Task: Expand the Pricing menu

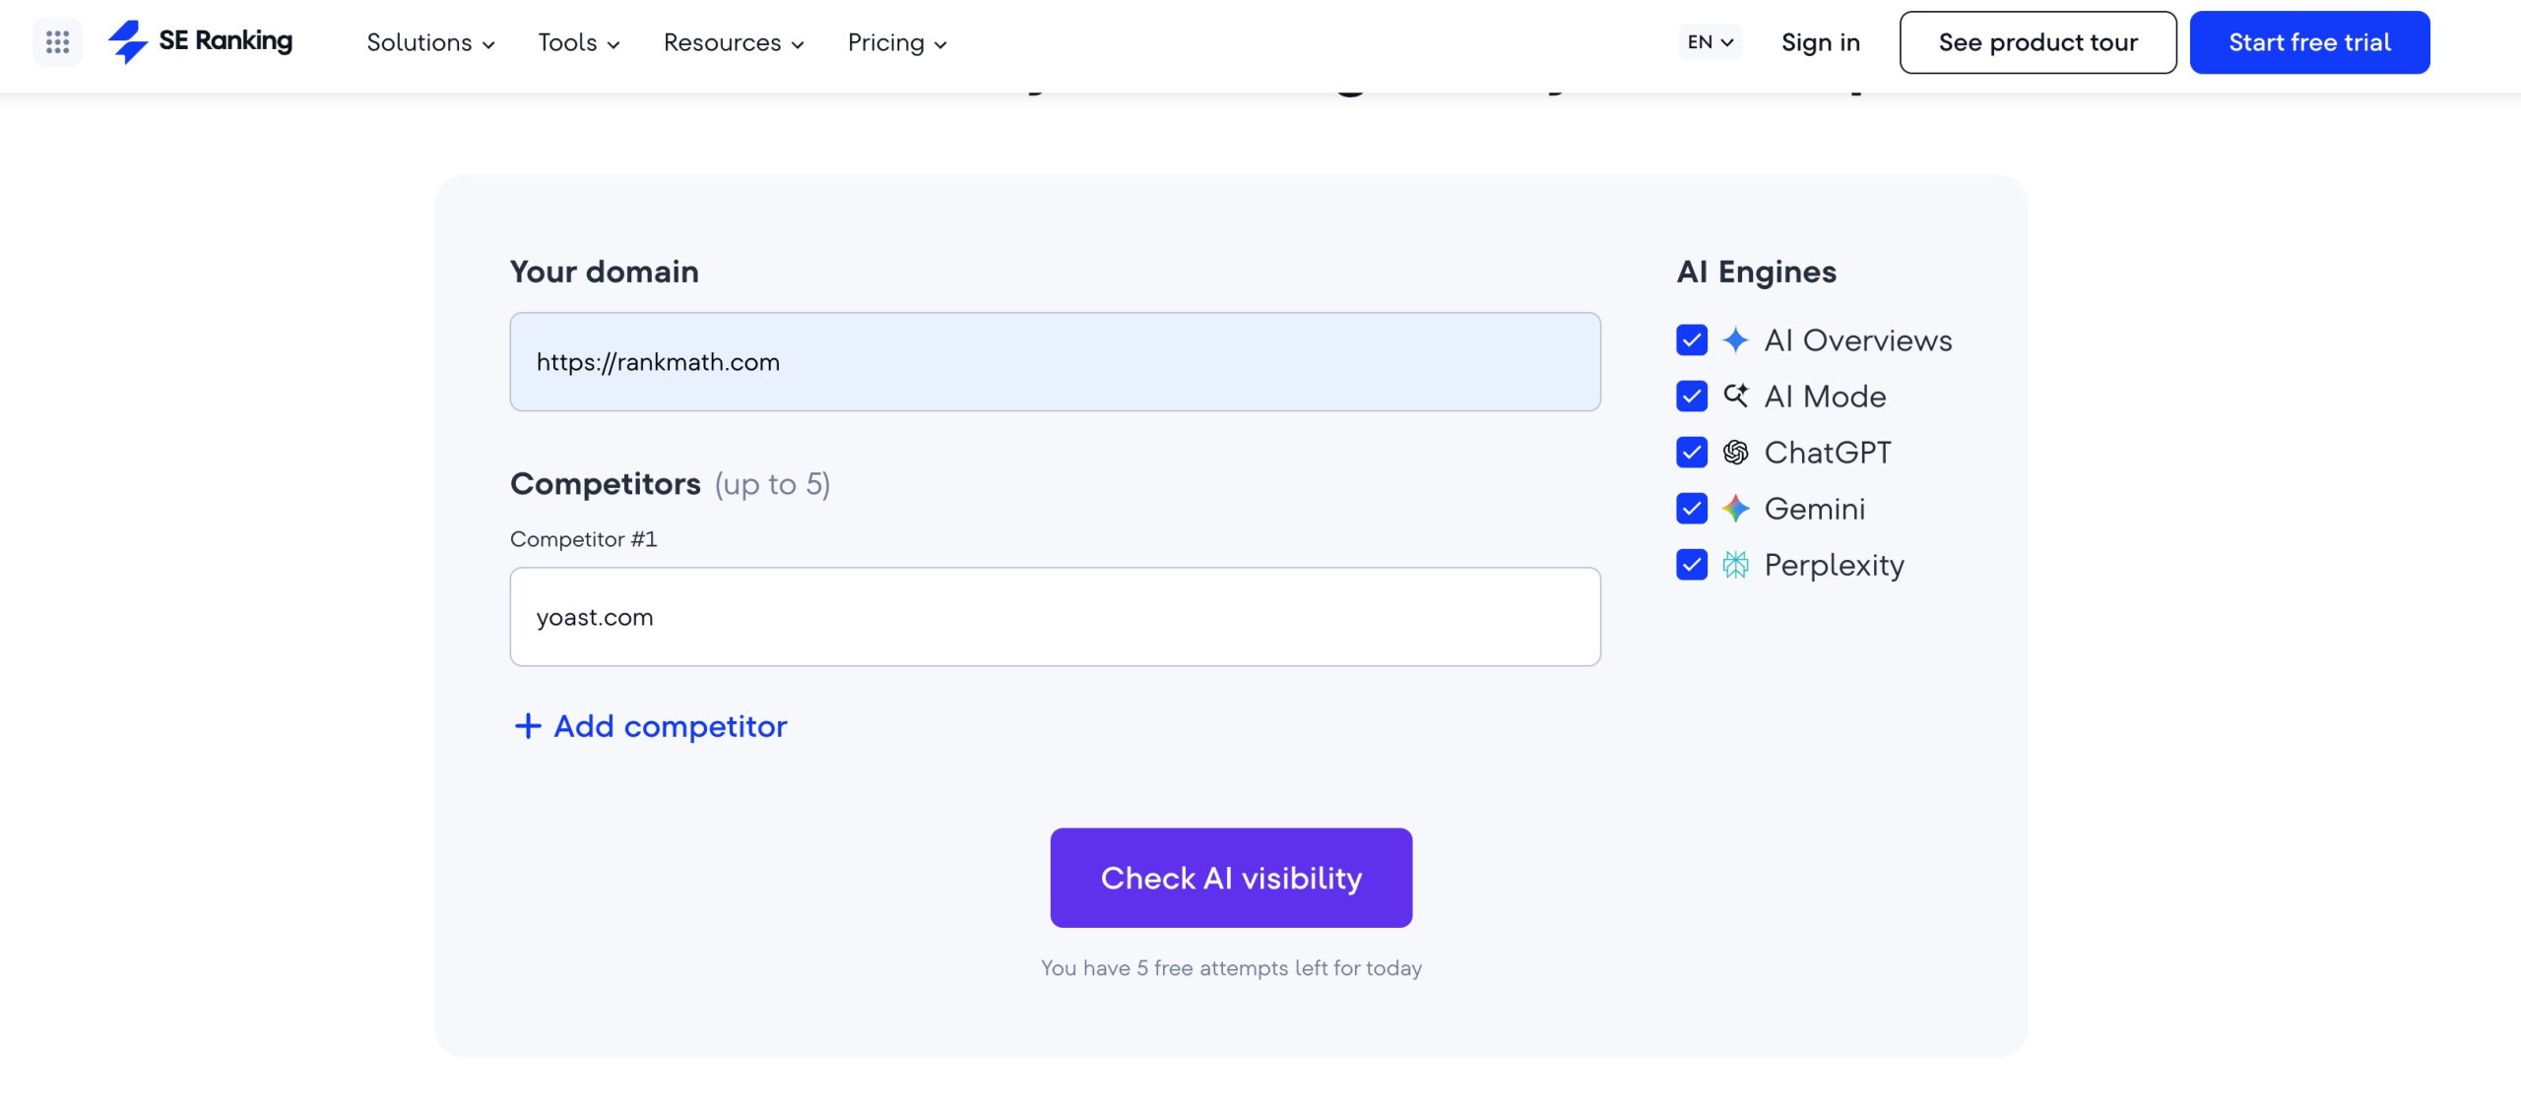Action: [897, 42]
